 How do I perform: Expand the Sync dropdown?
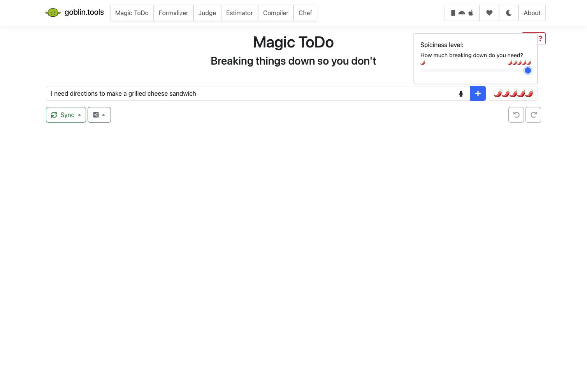point(66,115)
